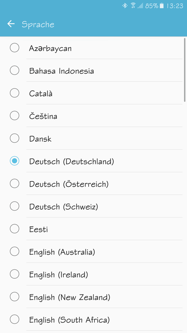Tap the battery icon in status bar
Viewport: 187px width, 333px height.
click(x=161, y=6)
